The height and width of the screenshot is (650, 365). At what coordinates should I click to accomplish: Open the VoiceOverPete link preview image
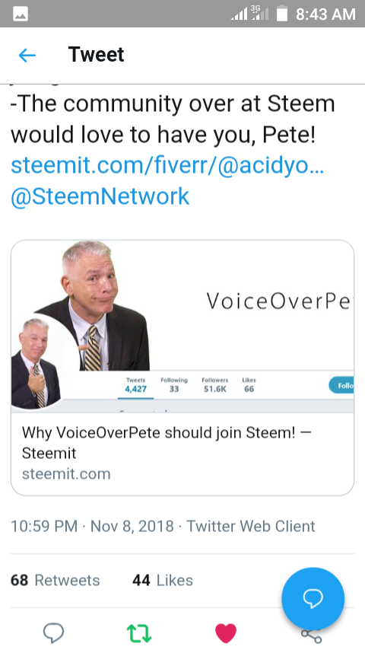(182, 327)
